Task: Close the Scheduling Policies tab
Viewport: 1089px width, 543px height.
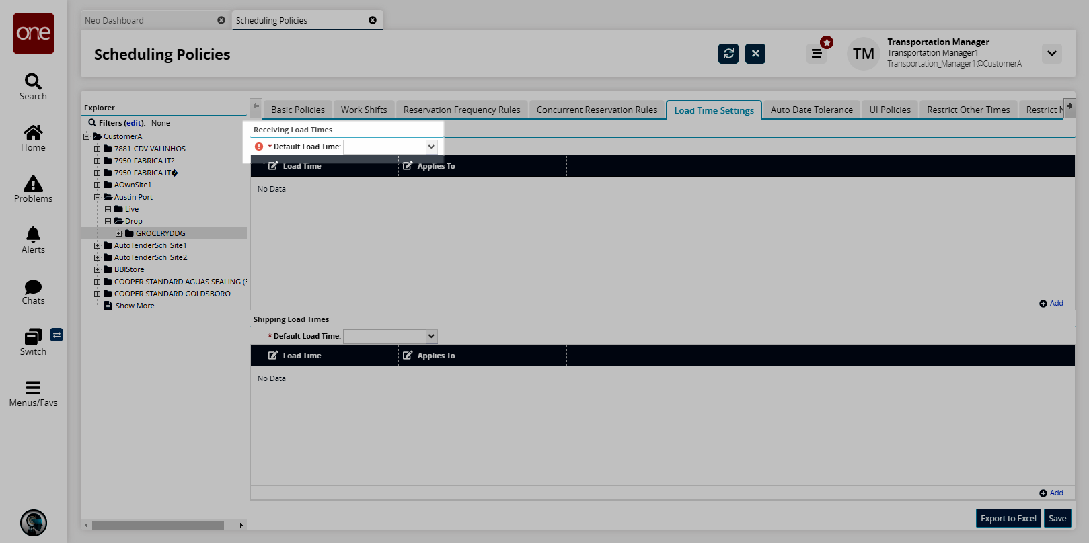Action: (373, 20)
